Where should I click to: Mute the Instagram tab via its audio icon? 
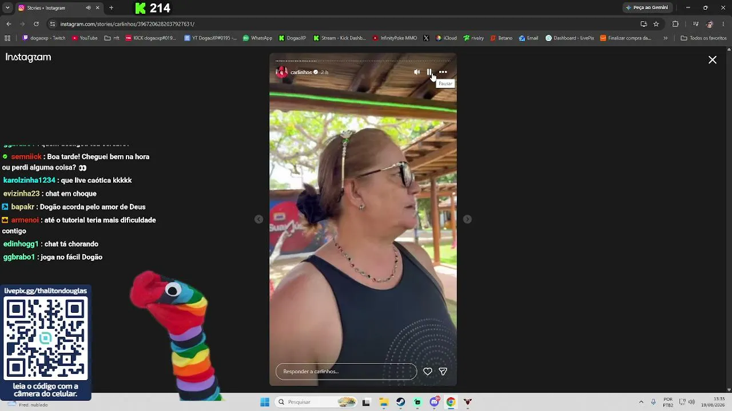coord(88,8)
